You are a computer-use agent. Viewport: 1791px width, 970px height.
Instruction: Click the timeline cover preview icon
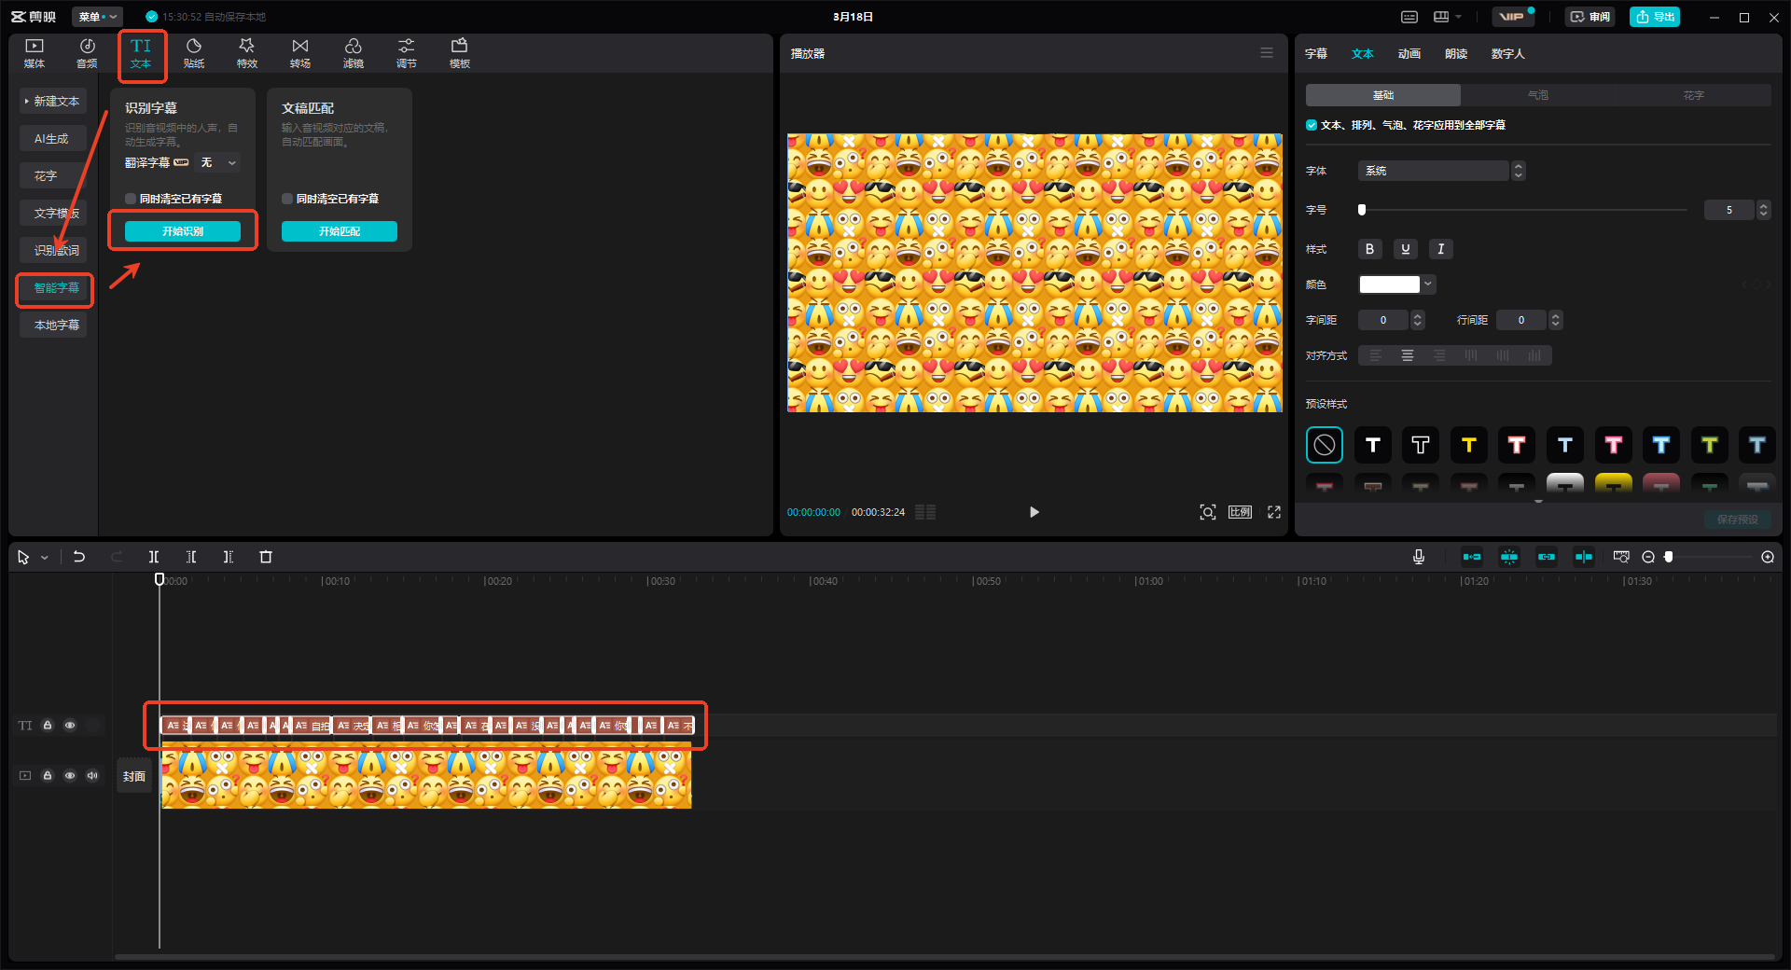1621,557
